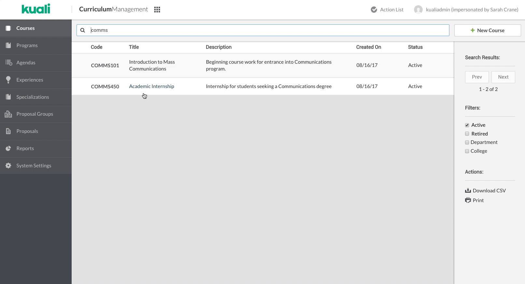The width and height of the screenshot is (525, 284).
Task: Check the College filter checkbox
Action: click(467, 151)
